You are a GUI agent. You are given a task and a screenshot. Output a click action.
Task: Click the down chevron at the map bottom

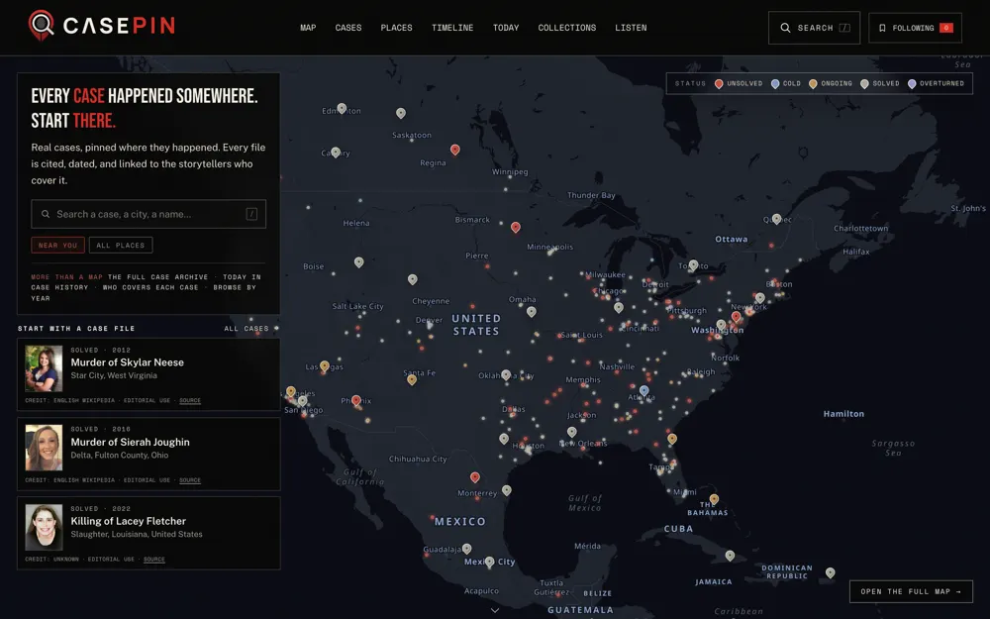(x=495, y=610)
